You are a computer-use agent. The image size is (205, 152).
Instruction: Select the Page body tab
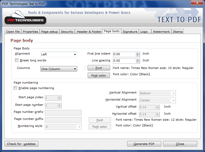(x=112, y=31)
